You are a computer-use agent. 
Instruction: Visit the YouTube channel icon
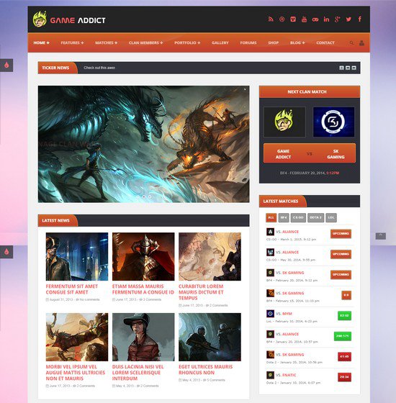304,19
